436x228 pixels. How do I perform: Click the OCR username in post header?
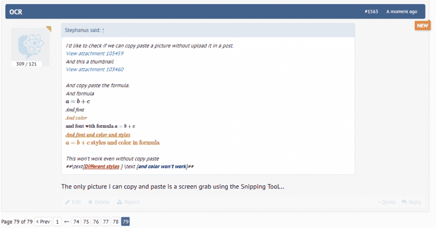[x=16, y=11]
